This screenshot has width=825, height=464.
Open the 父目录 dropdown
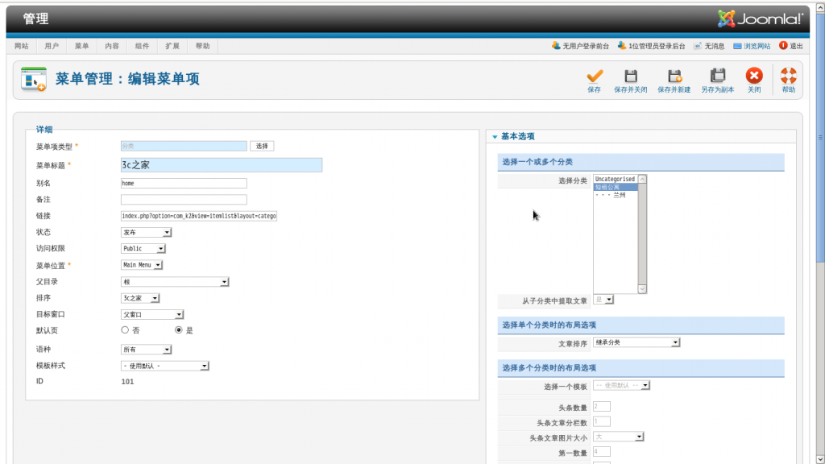(175, 281)
